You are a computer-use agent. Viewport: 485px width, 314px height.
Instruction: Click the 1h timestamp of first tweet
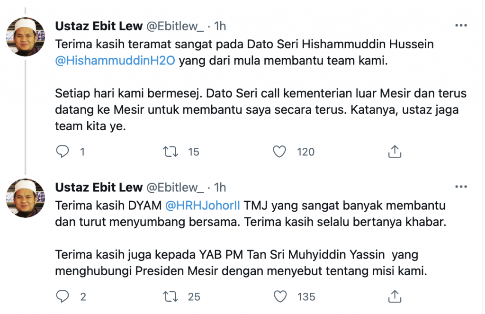[220, 26]
